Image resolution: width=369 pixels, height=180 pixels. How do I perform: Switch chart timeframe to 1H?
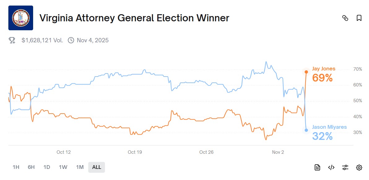(15, 167)
